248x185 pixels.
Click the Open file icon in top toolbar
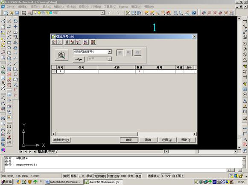[12, 13]
